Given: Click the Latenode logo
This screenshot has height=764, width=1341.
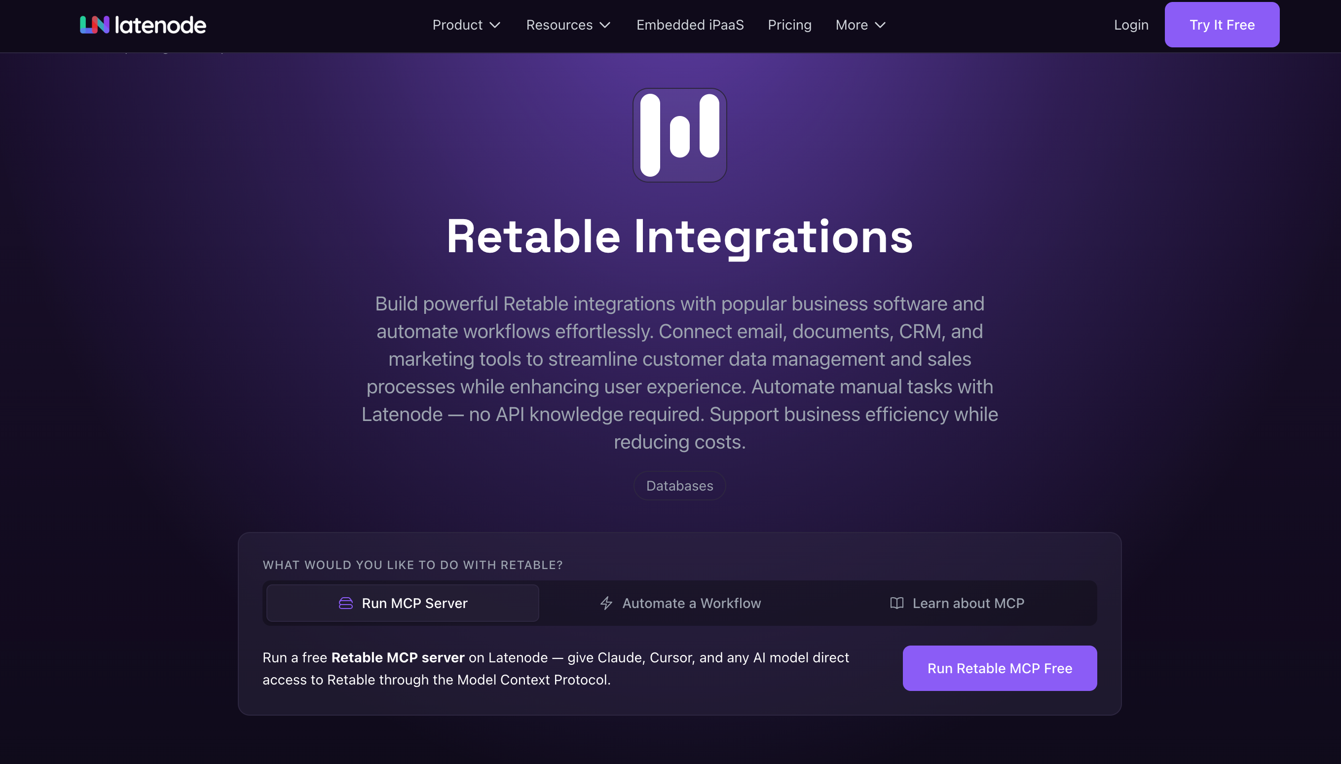Looking at the screenshot, I should 142,24.
